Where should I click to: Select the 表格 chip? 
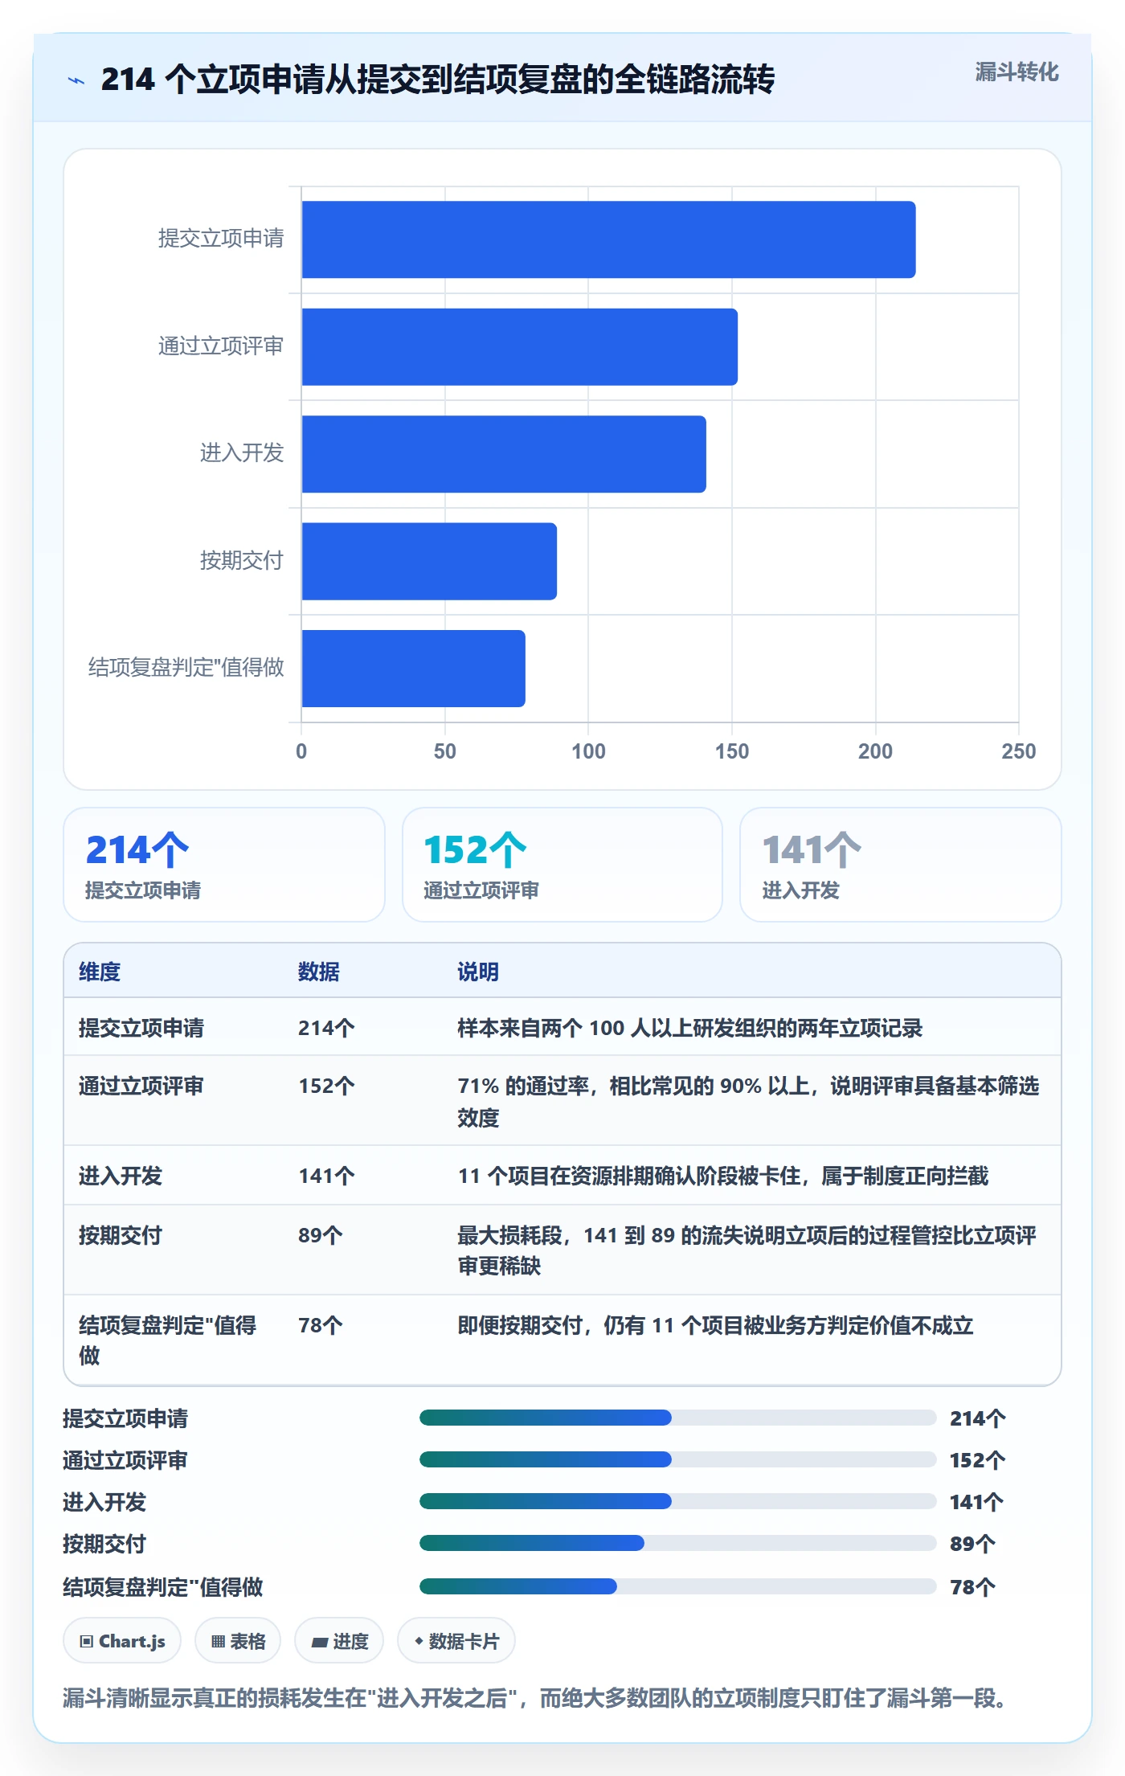238,1641
